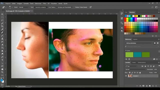The height and width of the screenshot is (90, 160).
Task: Switch library to list view
Action: (158, 43)
